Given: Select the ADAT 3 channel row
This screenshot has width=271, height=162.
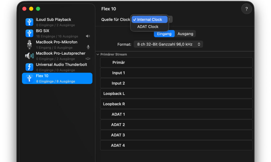Looking at the screenshot, I should pos(176,135).
